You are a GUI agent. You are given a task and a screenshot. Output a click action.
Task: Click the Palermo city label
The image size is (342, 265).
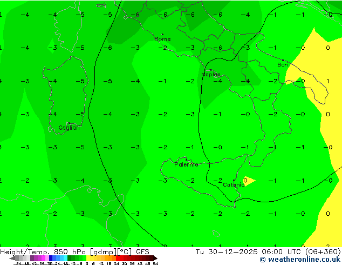pyautogui.click(x=186, y=164)
